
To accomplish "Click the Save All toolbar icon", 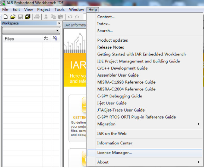I will [x=28, y=17].
